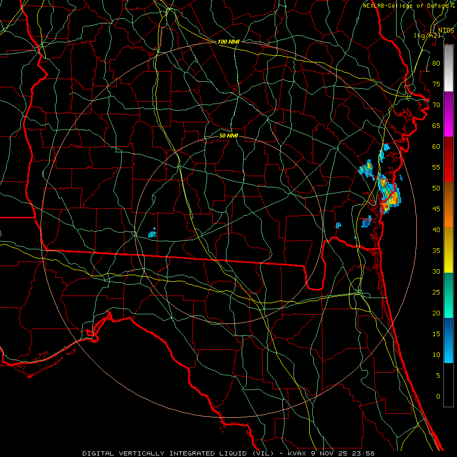Click the 9 NOV 25 23:58 timestamp
The image size is (457, 457).
[x=343, y=453]
